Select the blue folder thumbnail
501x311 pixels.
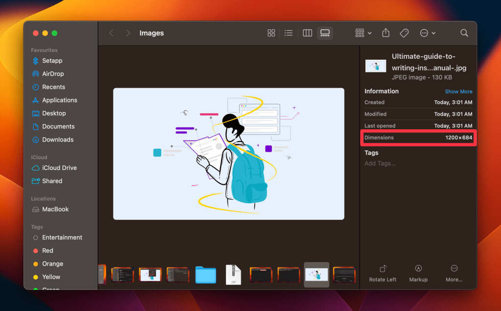click(x=205, y=274)
